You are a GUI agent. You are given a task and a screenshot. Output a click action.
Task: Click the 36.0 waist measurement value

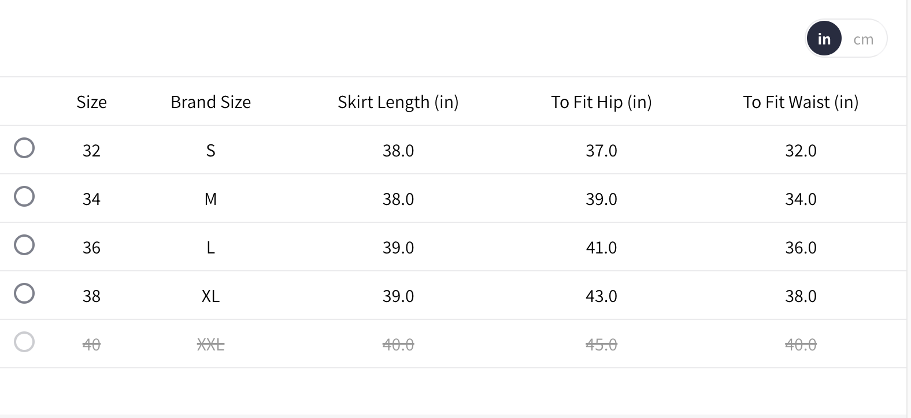tap(801, 248)
